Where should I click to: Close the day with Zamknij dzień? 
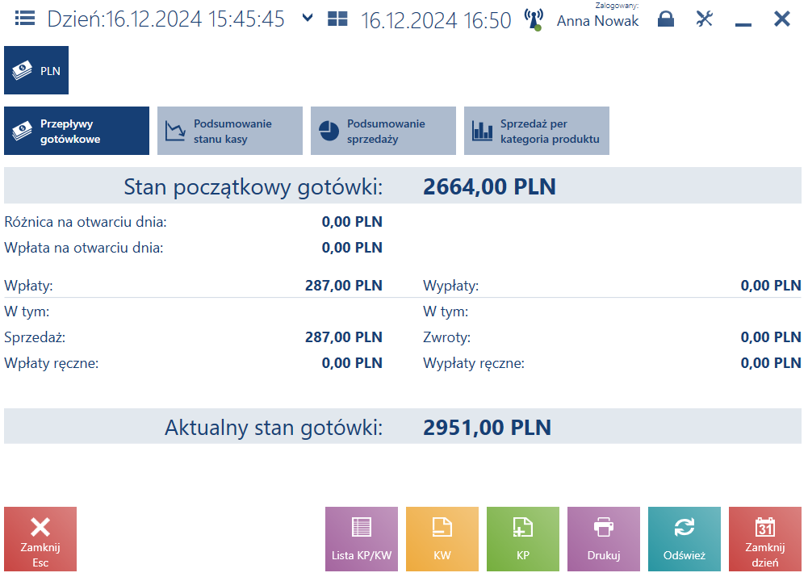point(765,539)
